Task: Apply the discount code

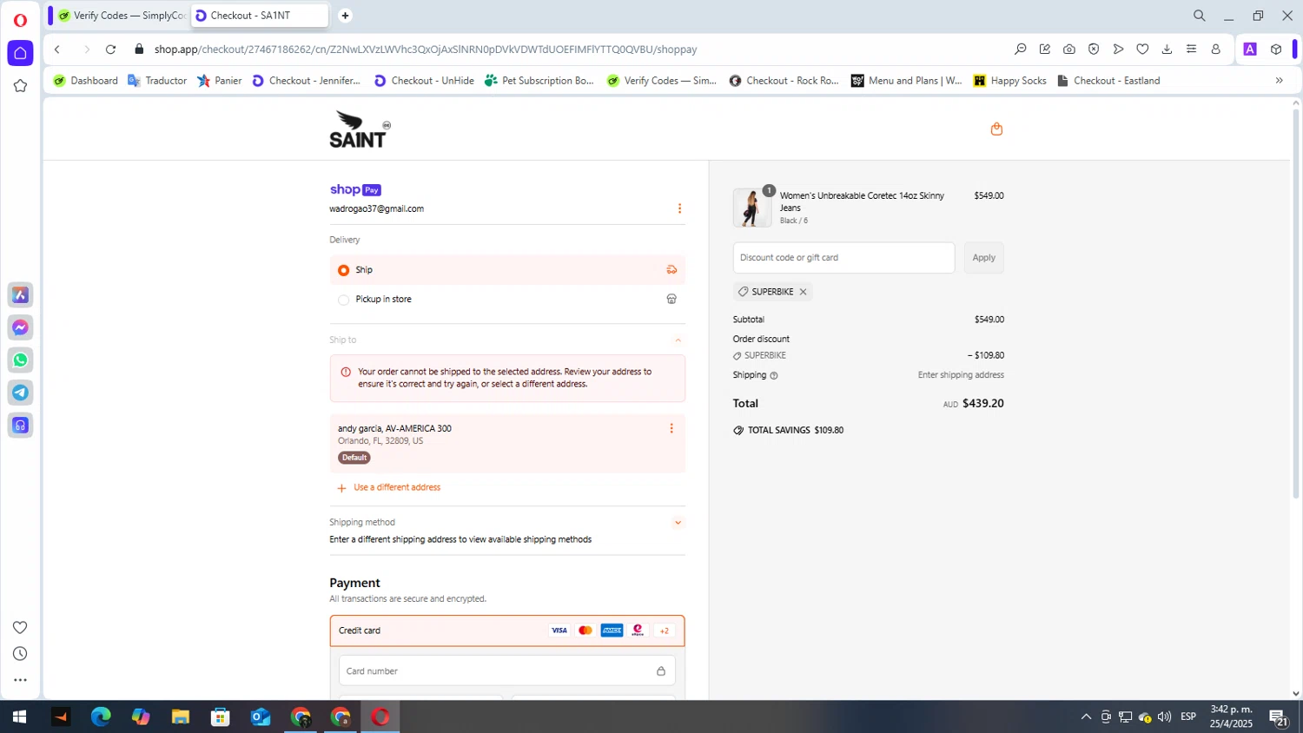Action: click(x=983, y=258)
